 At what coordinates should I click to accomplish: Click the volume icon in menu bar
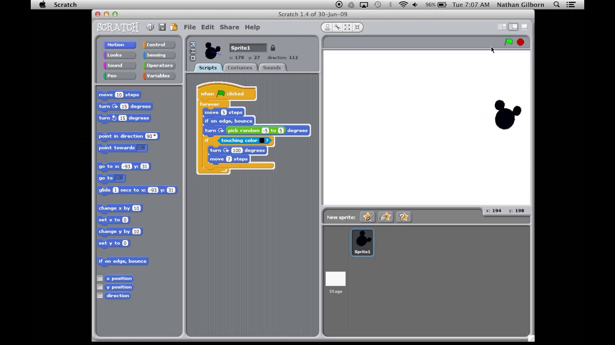coord(415,5)
